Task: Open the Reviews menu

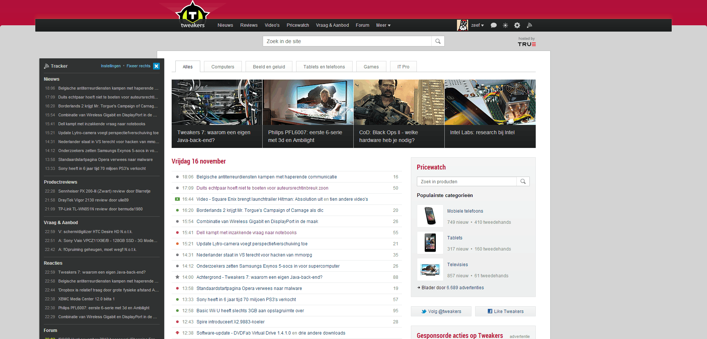Action: click(249, 25)
